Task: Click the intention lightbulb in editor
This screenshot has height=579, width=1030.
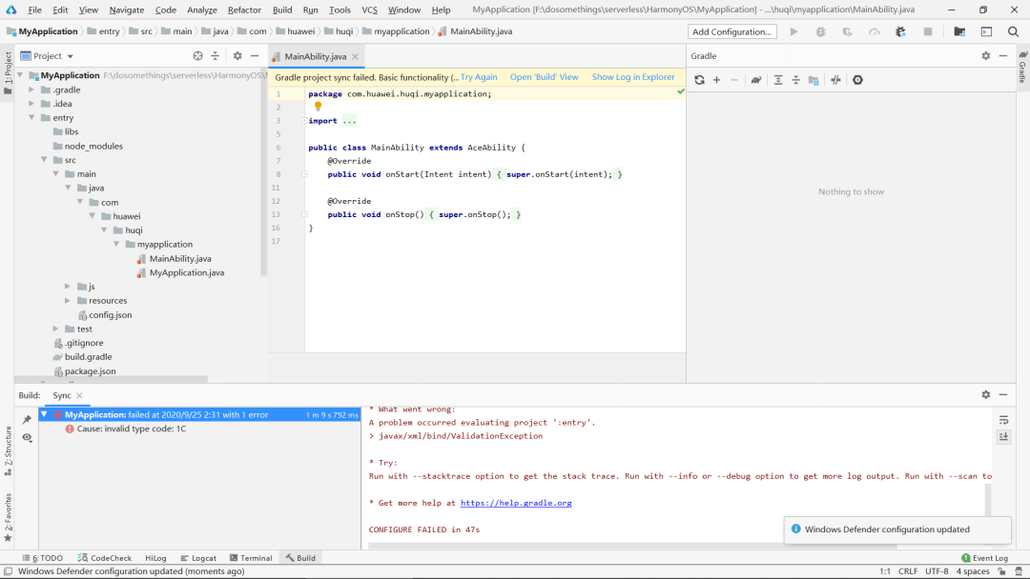Action: 318,106
